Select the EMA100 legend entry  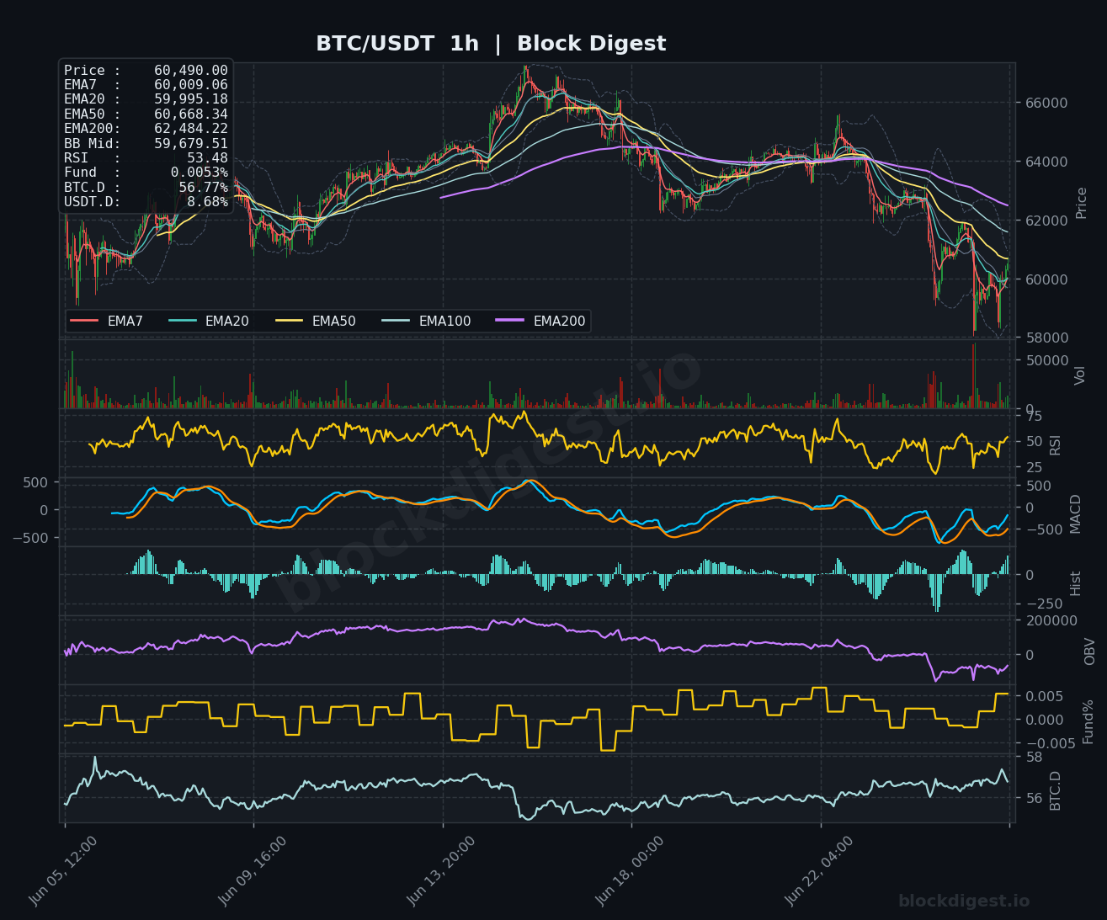coord(426,322)
